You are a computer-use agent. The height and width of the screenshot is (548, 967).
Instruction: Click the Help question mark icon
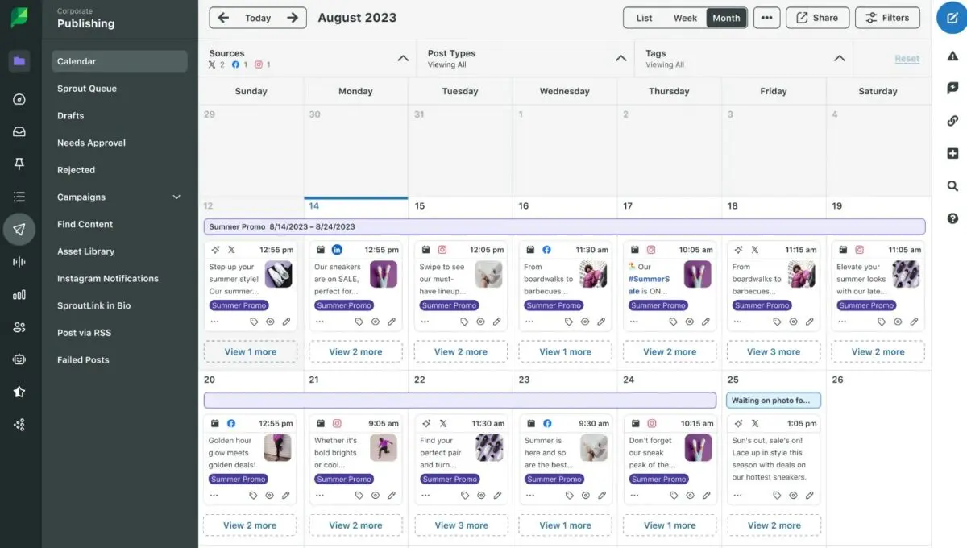pos(953,218)
